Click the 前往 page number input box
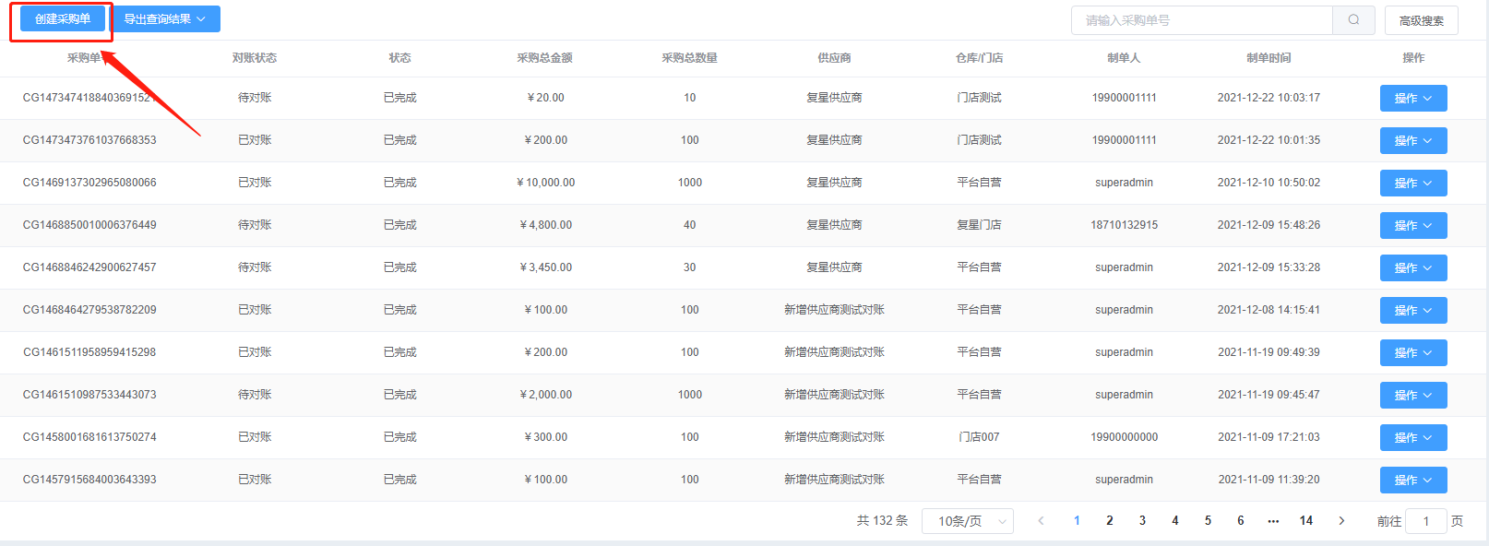This screenshot has width=1489, height=546. tap(1425, 521)
